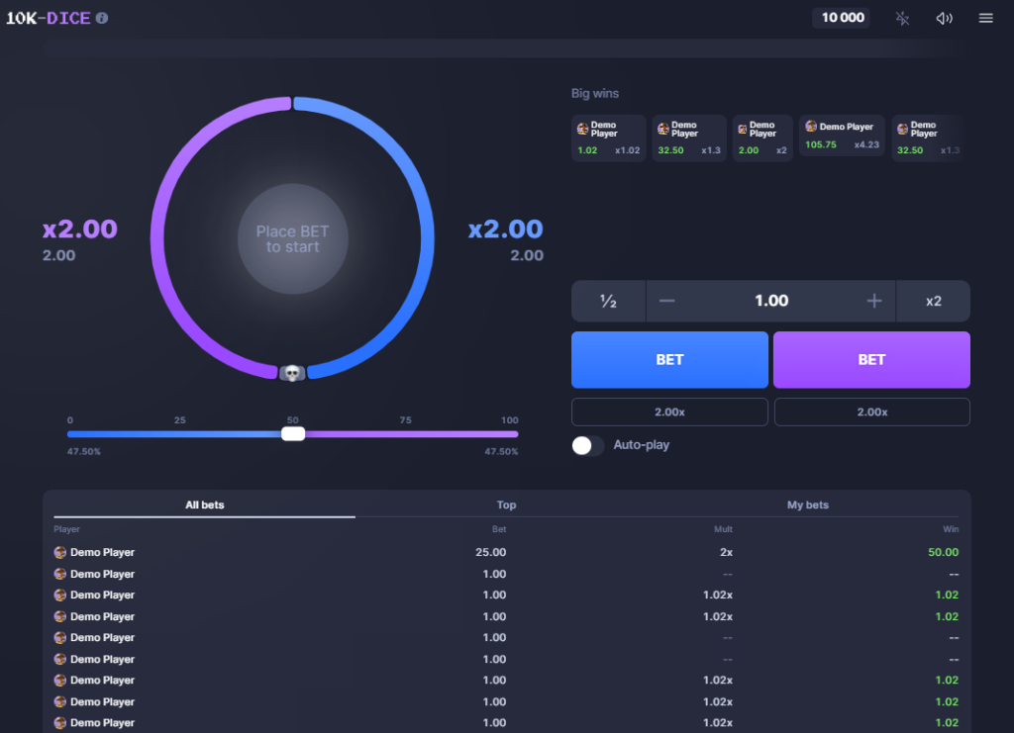Select the All bets tab
Image resolution: width=1014 pixels, height=733 pixels.
pyautogui.click(x=204, y=504)
